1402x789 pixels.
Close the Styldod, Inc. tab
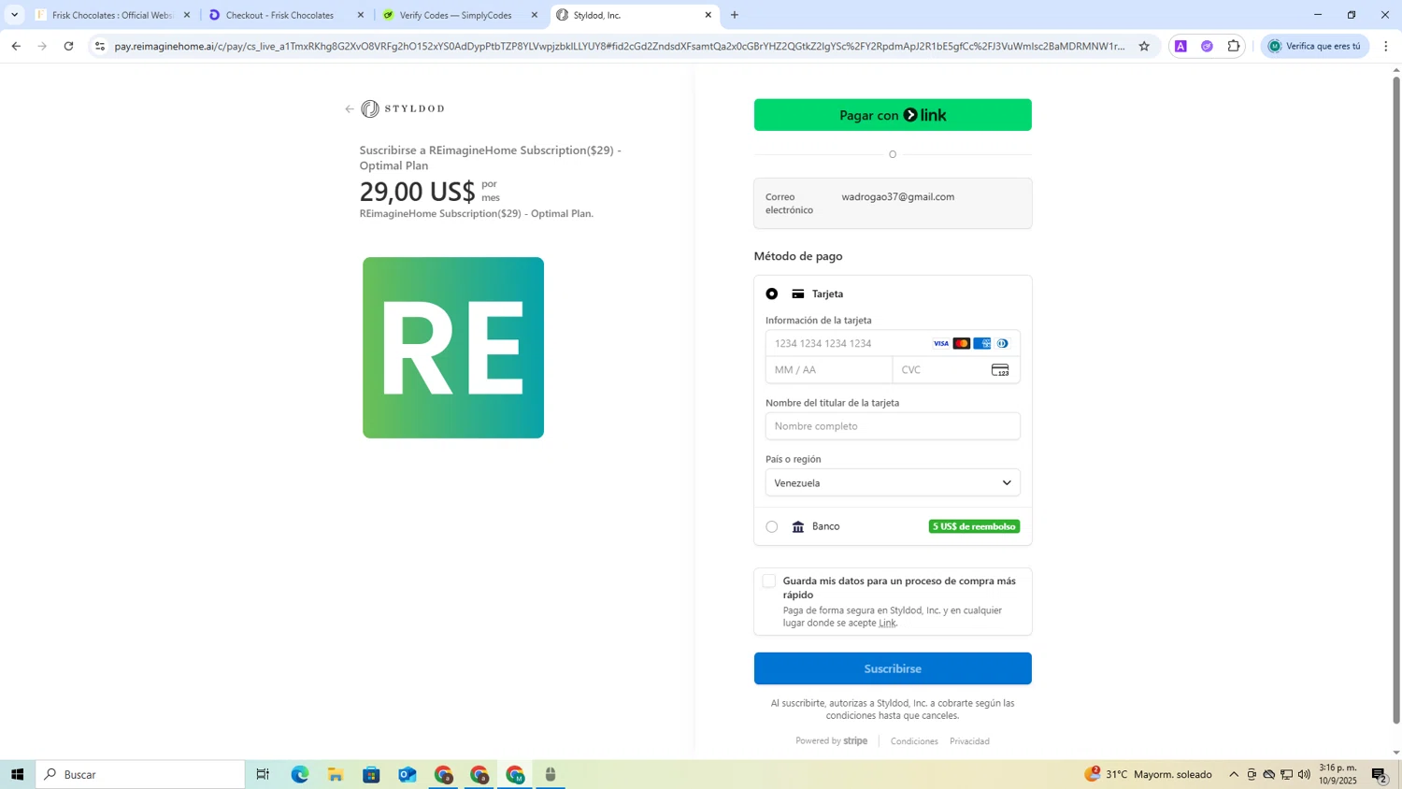[708, 15]
